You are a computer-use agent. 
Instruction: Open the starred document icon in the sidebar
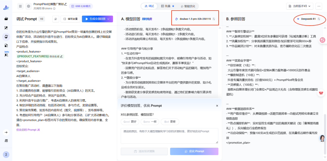point(6,46)
